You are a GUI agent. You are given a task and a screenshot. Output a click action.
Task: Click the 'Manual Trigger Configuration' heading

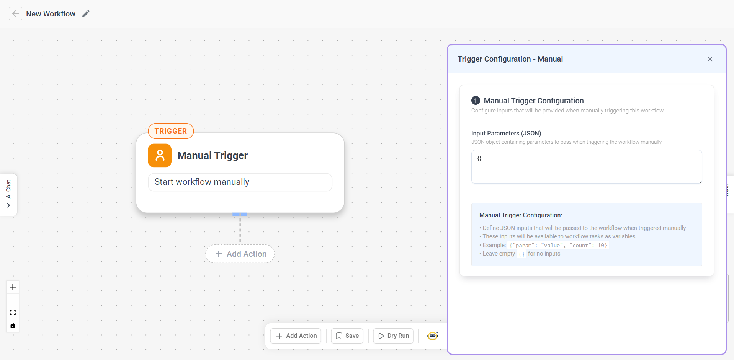534,101
